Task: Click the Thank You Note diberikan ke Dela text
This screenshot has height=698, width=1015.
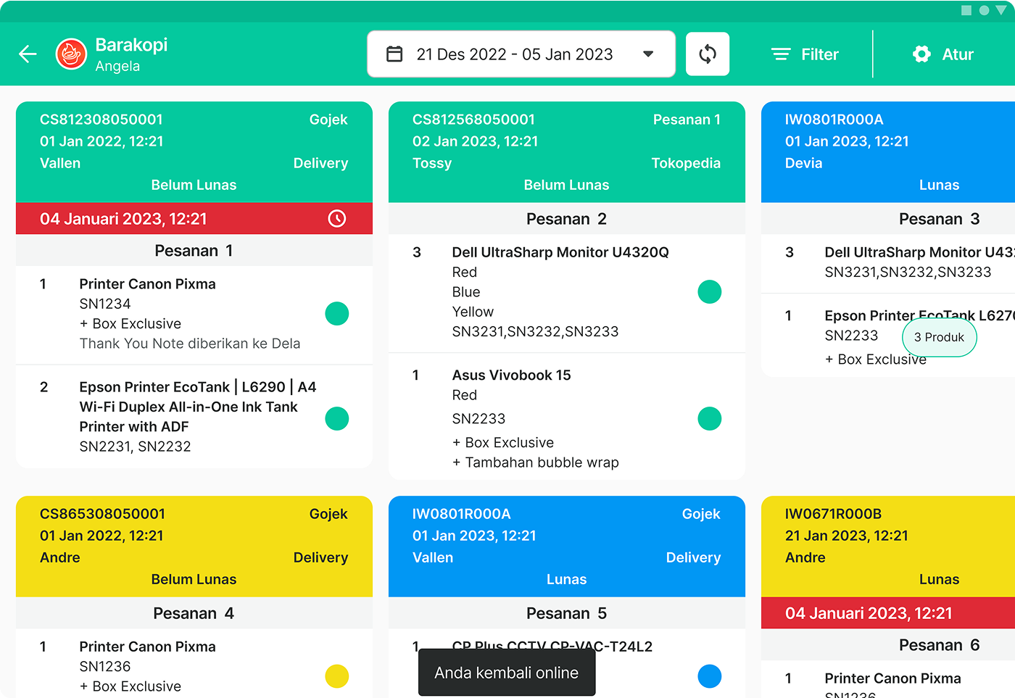Action: pyautogui.click(x=190, y=344)
